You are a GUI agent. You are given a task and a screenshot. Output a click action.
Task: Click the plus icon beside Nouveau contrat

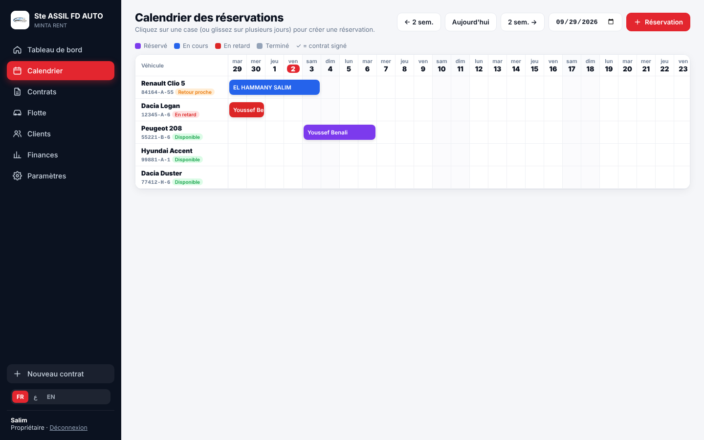coord(17,374)
